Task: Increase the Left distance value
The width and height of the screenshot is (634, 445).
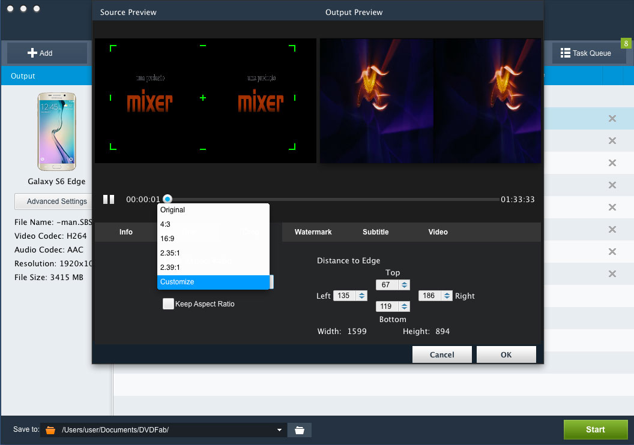Action: 361,294
